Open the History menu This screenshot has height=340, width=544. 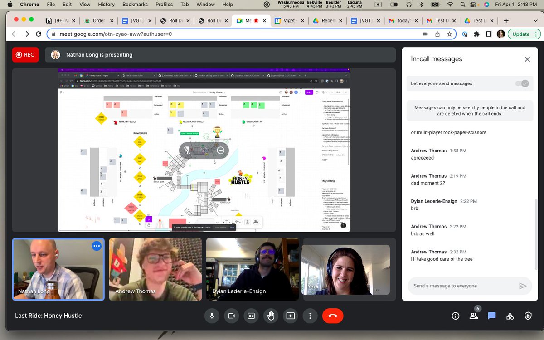point(106,5)
